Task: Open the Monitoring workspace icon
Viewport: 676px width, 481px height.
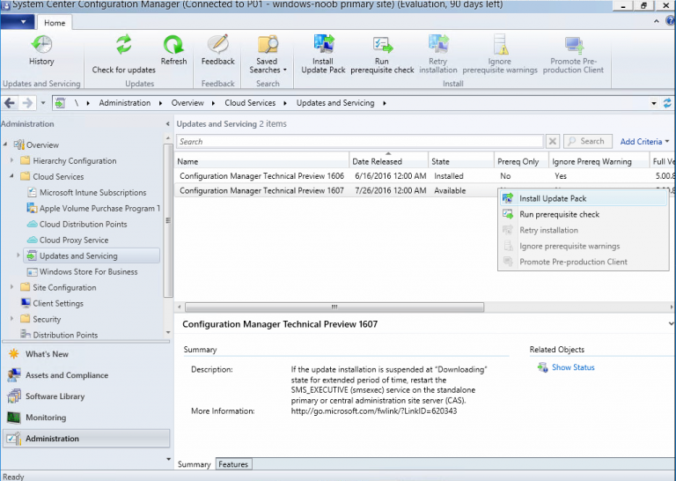Action: pyautogui.click(x=14, y=418)
